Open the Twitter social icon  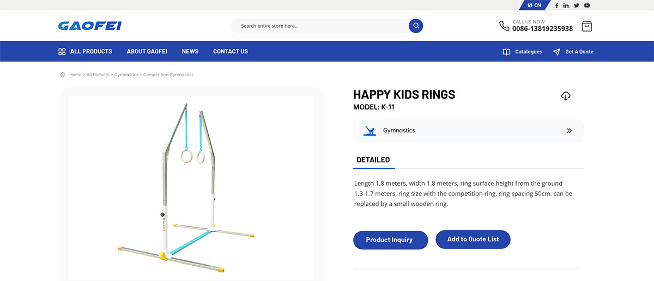pyautogui.click(x=577, y=5)
